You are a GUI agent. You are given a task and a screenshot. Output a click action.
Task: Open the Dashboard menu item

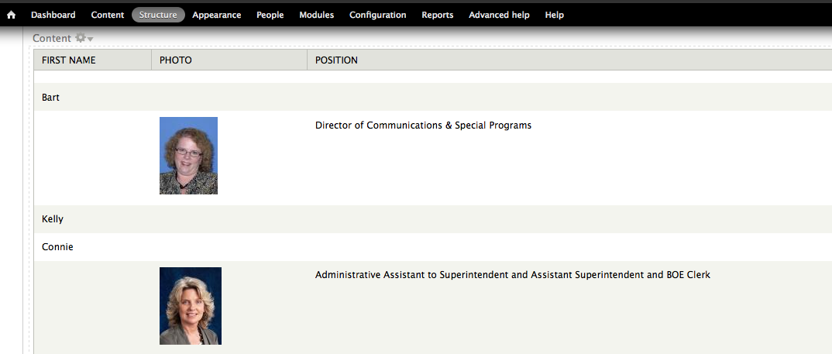(53, 15)
